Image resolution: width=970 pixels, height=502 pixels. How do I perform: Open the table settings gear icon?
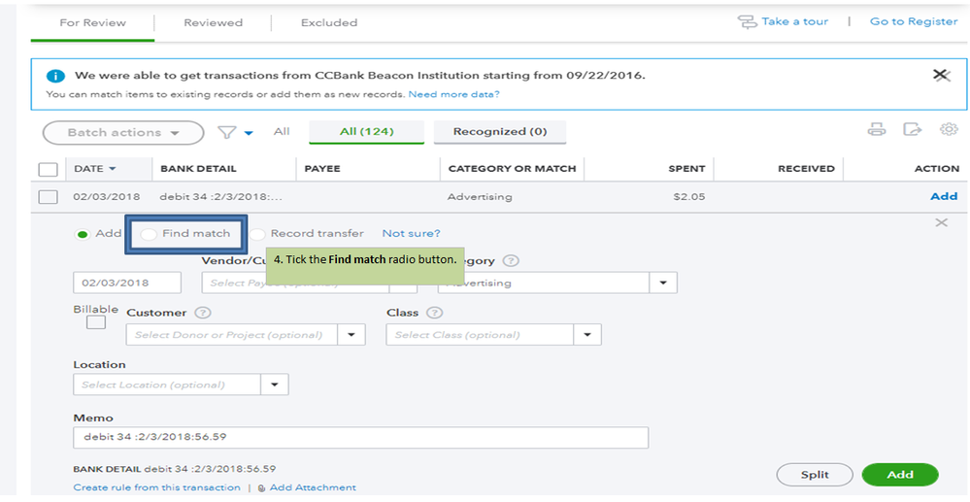[x=948, y=130]
